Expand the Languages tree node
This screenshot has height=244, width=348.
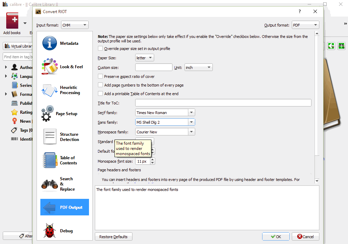[x=6, y=76]
